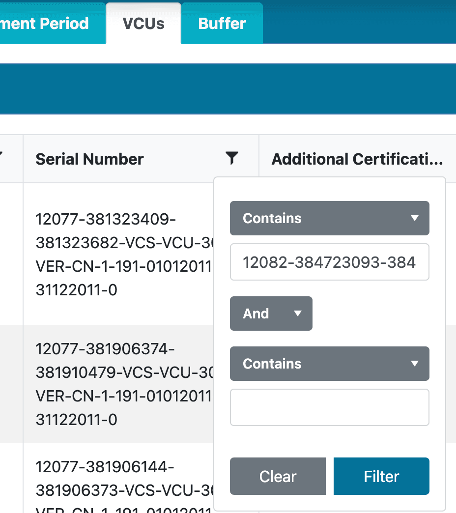Open the leftmost Period tab
This screenshot has width=456, height=513.
click(x=44, y=23)
